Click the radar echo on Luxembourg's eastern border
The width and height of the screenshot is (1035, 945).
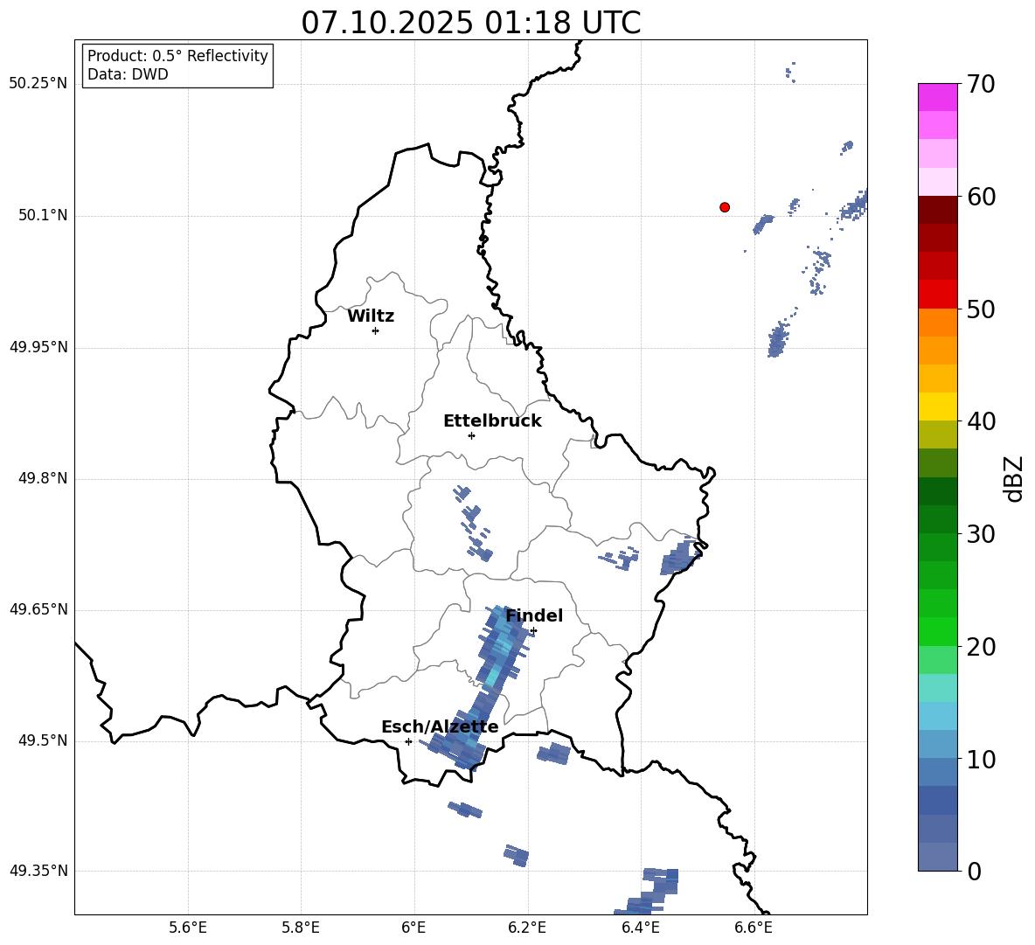[x=680, y=558]
